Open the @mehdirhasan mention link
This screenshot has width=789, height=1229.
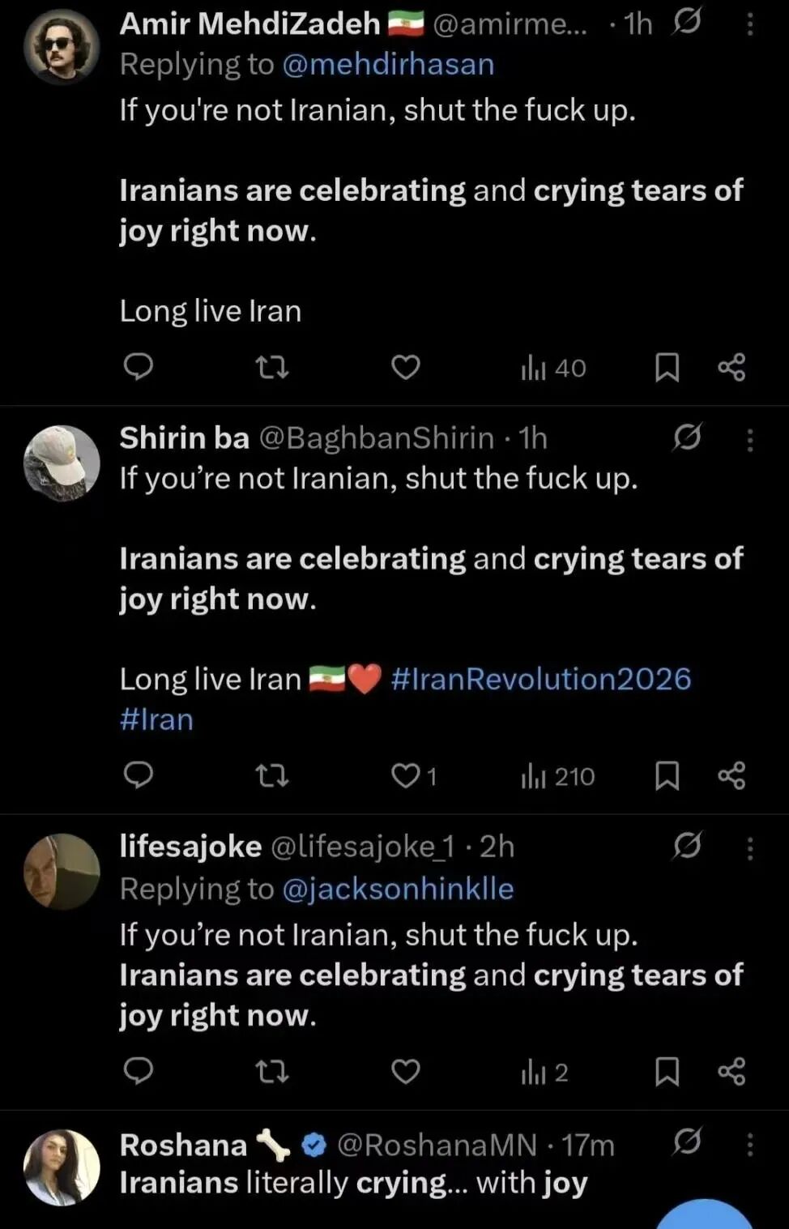coord(388,64)
